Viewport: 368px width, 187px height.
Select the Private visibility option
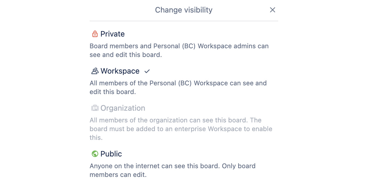(x=112, y=34)
